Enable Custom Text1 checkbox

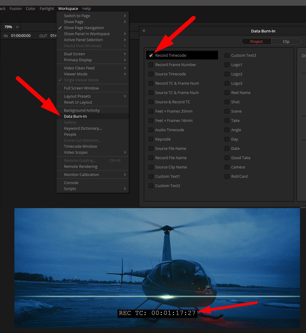(151, 176)
